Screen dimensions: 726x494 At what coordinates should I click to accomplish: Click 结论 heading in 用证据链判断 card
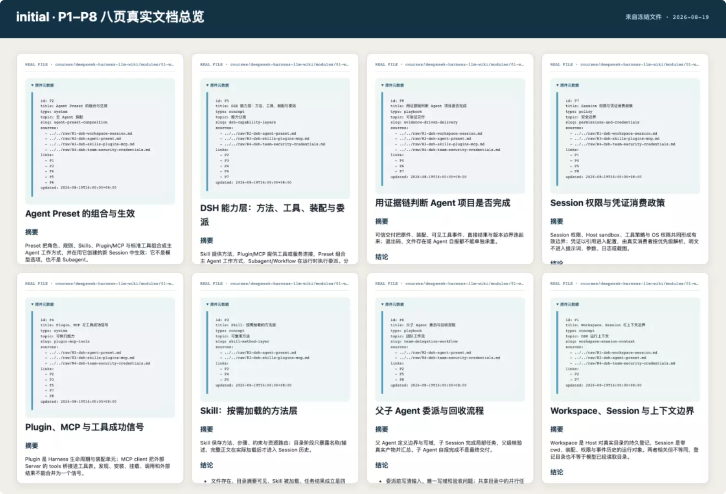click(382, 257)
